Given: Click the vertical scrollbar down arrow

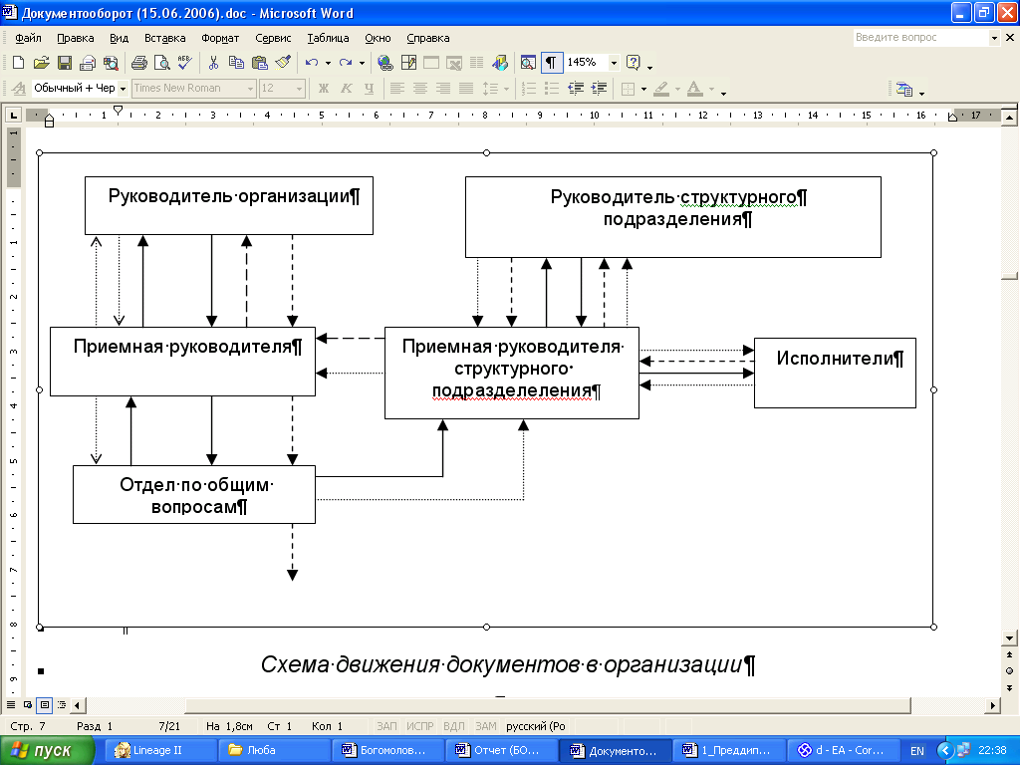Looking at the screenshot, I should click(1009, 638).
